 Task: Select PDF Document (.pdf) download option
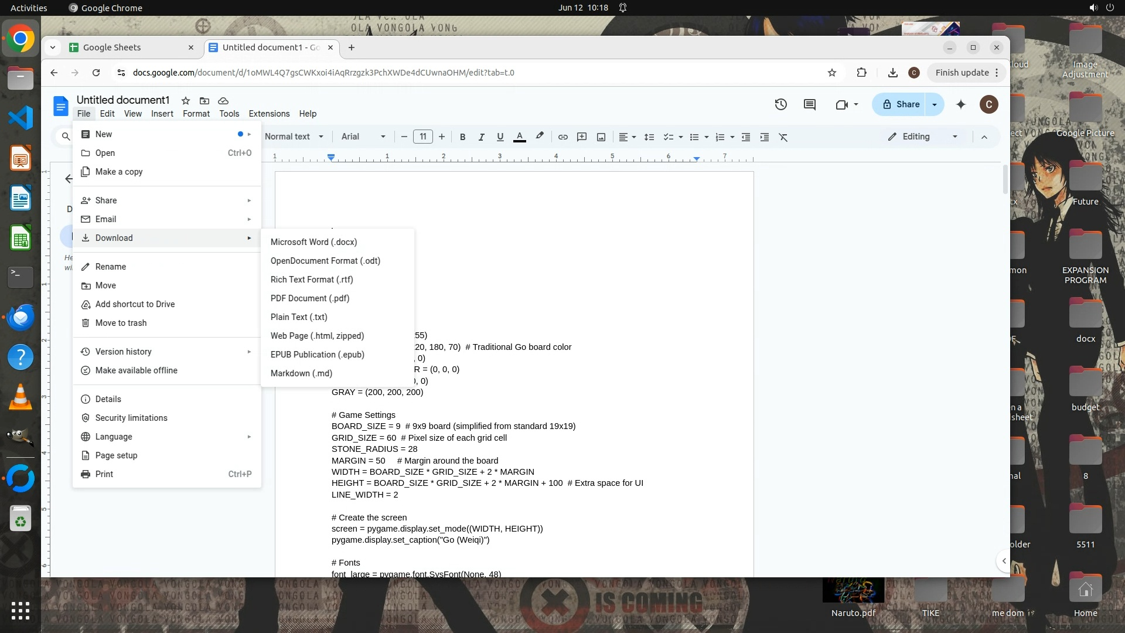coord(309,298)
